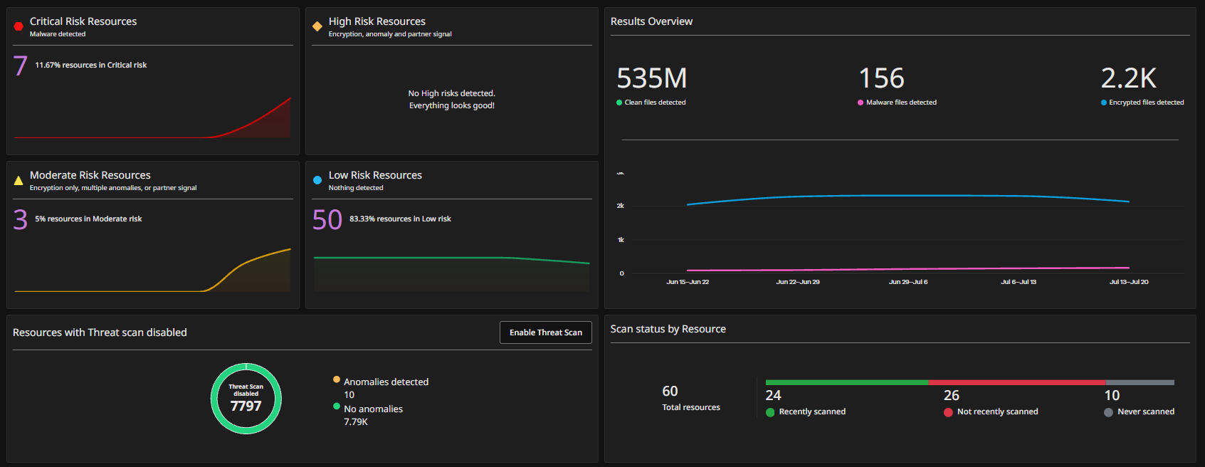Click the Scan status by Resource heading

click(668, 329)
